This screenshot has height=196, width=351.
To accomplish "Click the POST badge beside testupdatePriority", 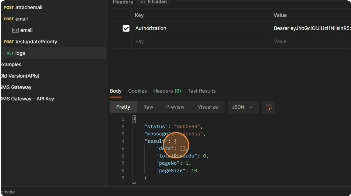I will tap(9, 42).
